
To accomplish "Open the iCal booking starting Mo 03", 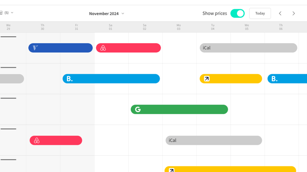I will click(214, 140).
